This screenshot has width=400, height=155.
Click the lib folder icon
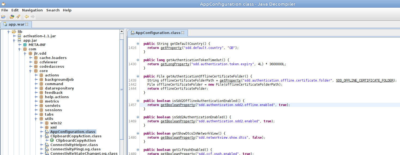point(14,32)
